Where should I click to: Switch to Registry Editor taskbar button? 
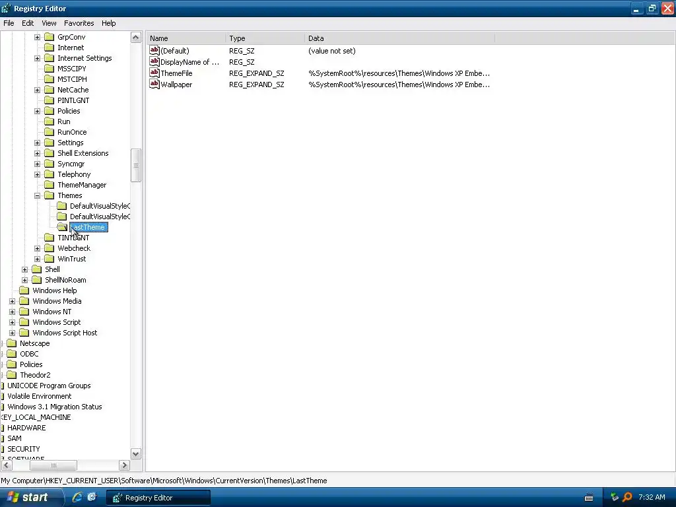[158, 498]
